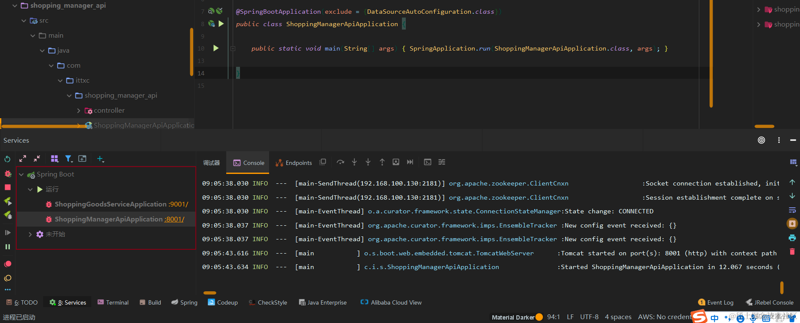Click the Evaluate Expression icon
800x323 pixels.
point(428,162)
